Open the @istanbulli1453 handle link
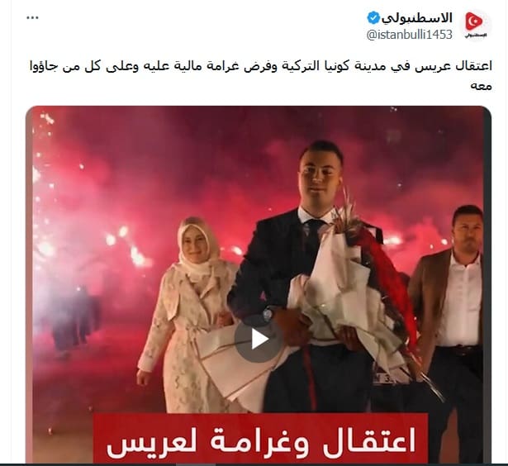 point(409,35)
